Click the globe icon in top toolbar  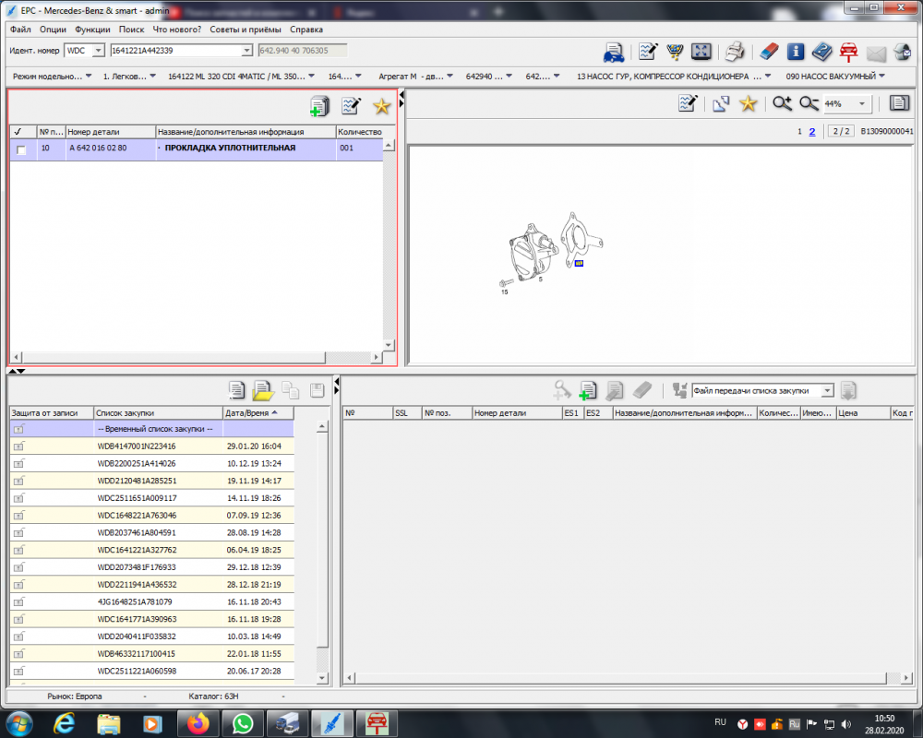pos(902,52)
